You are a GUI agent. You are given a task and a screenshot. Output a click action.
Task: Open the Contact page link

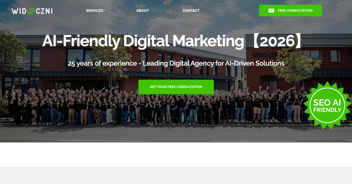tap(191, 11)
